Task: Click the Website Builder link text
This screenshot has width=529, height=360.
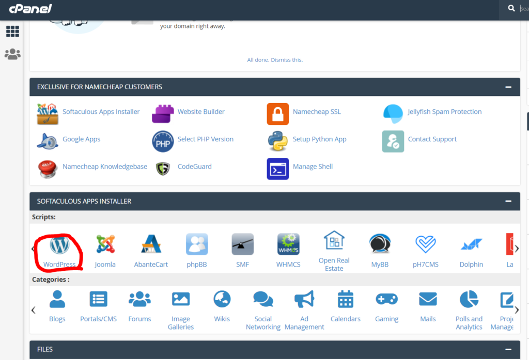Action: tap(201, 112)
